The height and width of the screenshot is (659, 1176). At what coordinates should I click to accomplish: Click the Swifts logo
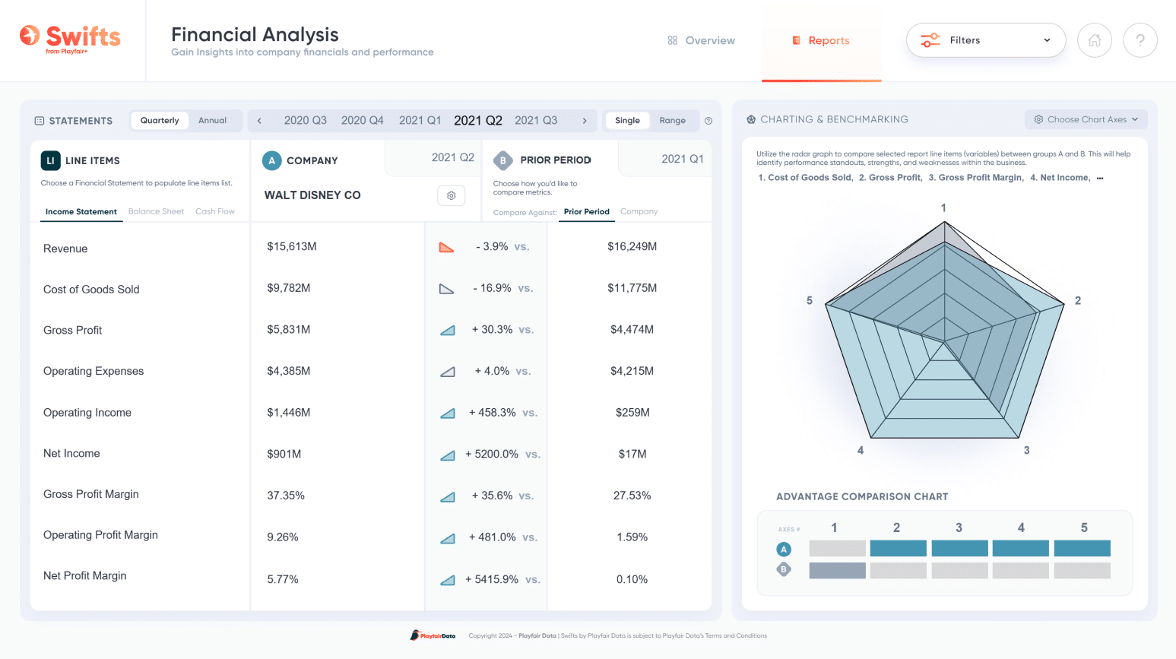tap(70, 39)
